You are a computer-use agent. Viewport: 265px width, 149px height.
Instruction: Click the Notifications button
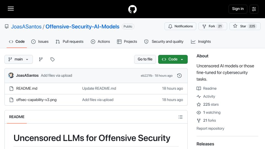click(x=180, y=26)
